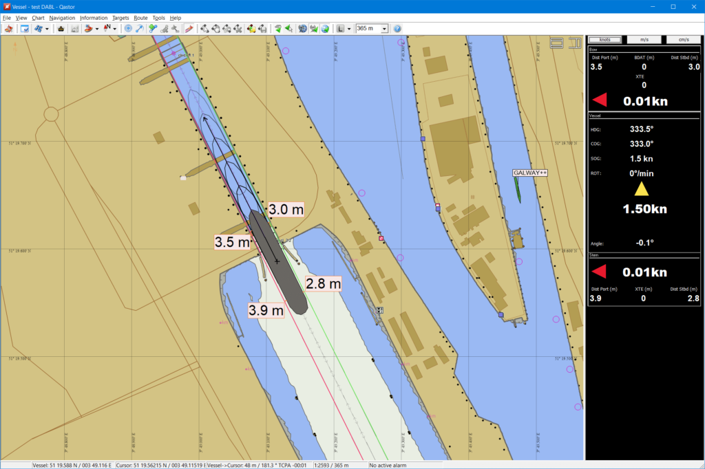Select the blue concentric range rings icon
This screenshot has width=705, height=469.
coord(128,29)
